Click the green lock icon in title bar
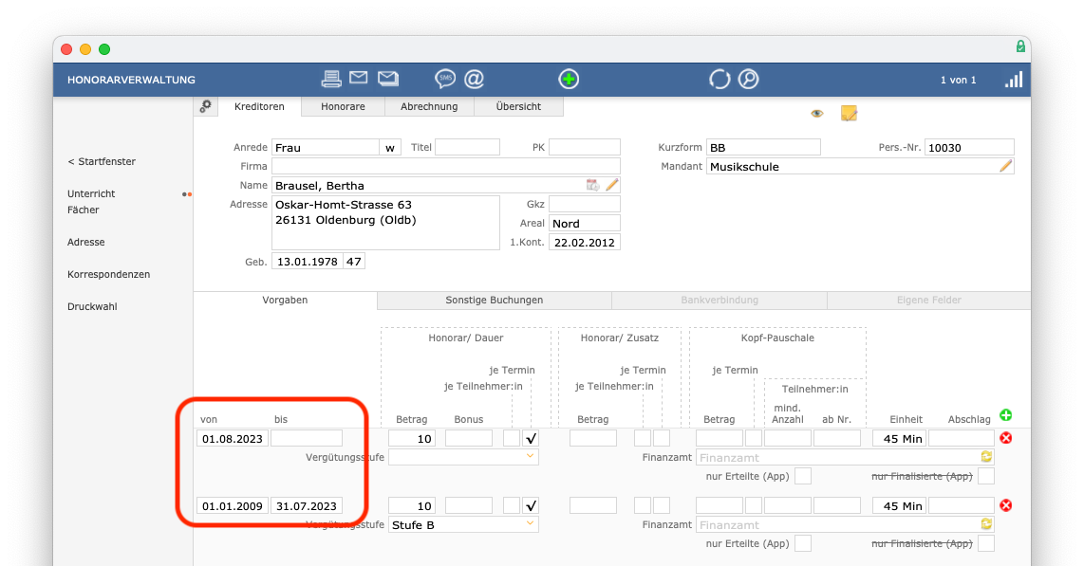 [1020, 46]
